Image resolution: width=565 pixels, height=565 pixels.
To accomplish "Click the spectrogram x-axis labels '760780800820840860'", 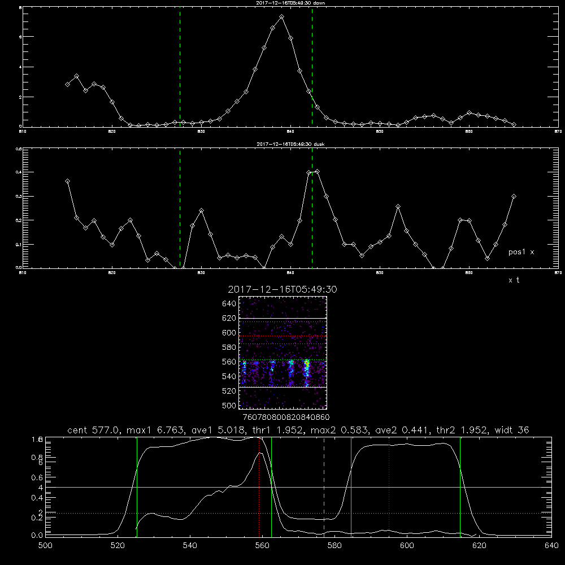I will [x=286, y=417].
